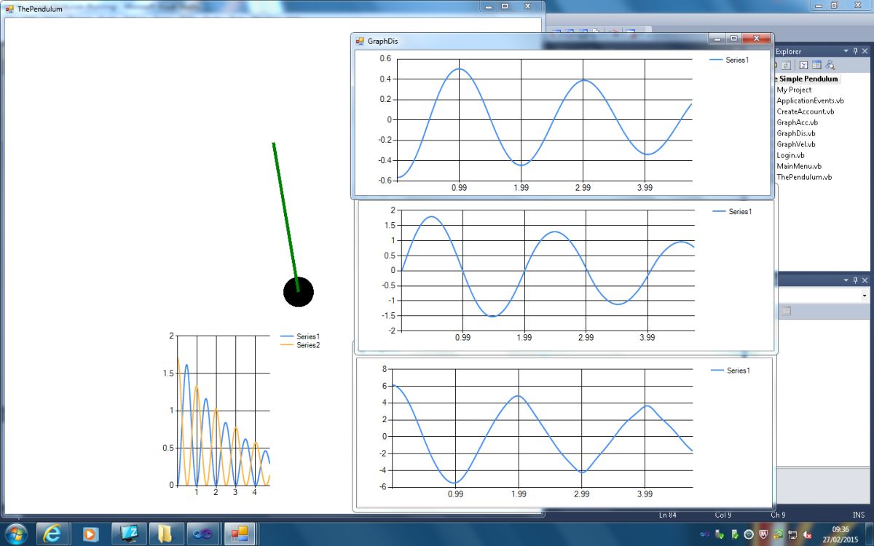Click Series2 legend in energy chart

coord(300,345)
